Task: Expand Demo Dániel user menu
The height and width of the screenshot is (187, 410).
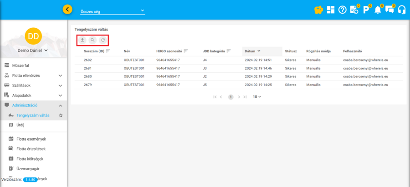Action: (x=33, y=51)
